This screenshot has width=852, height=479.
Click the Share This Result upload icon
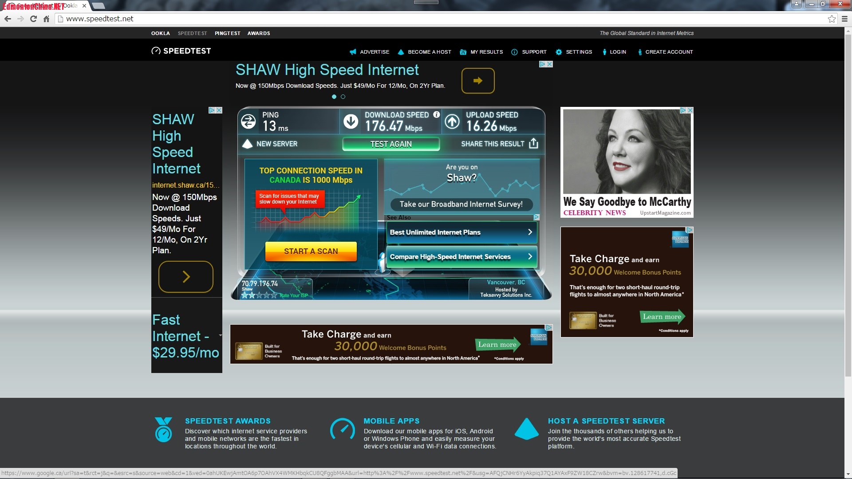pyautogui.click(x=533, y=143)
